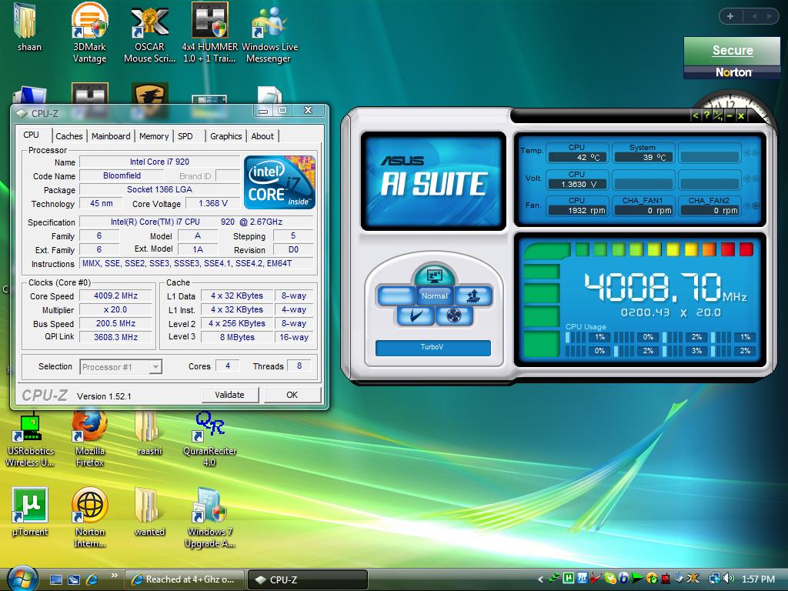Open AI Suite fan control button
The image size is (788, 591).
click(453, 316)
